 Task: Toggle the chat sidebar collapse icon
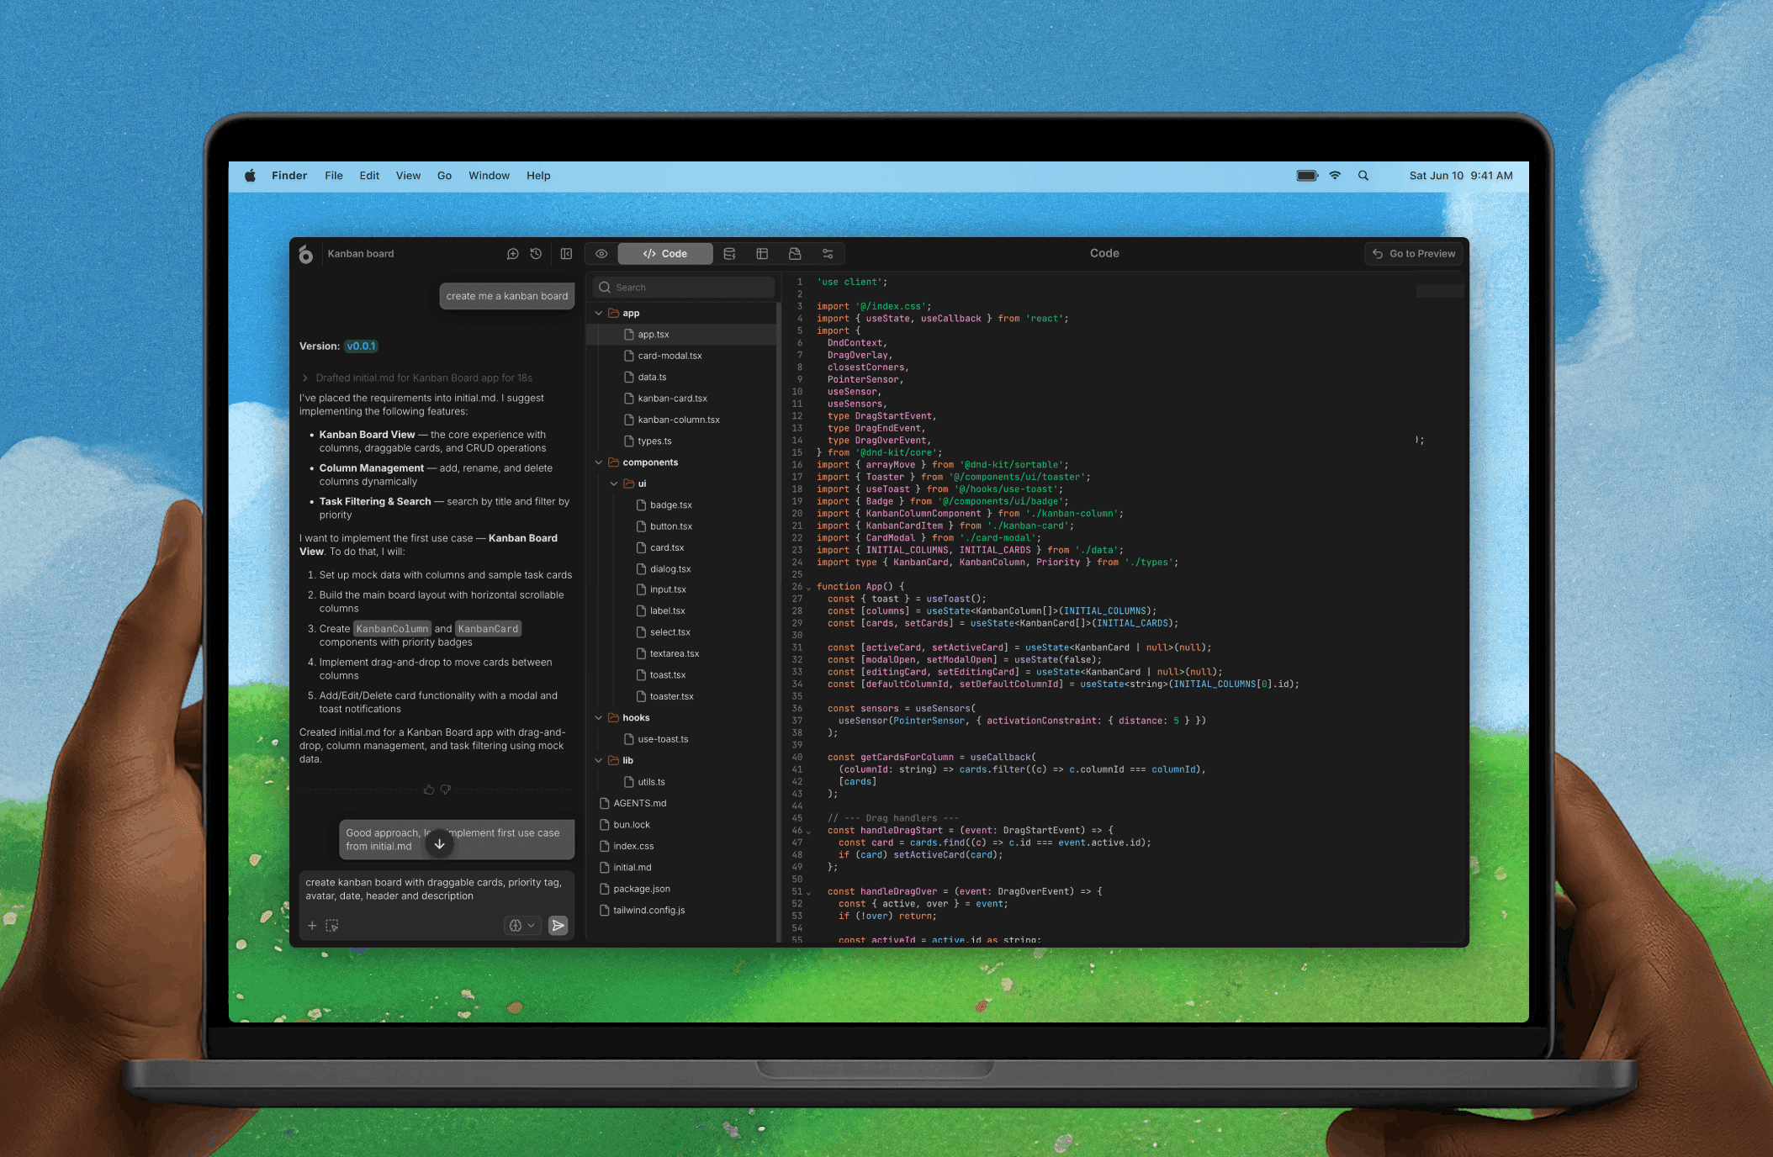(x=567, y=254)
